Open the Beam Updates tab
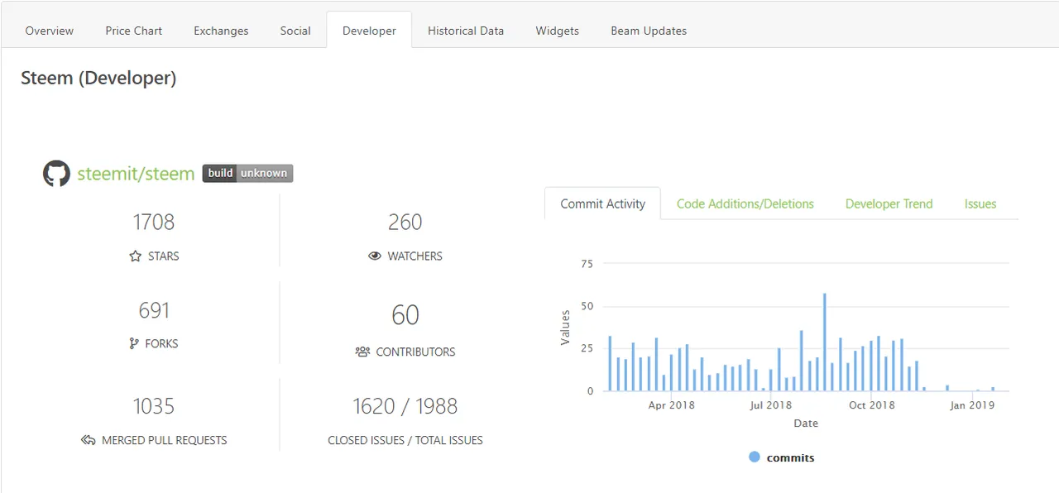This screenshot has height=493, width=1059. tap(649, 31)
